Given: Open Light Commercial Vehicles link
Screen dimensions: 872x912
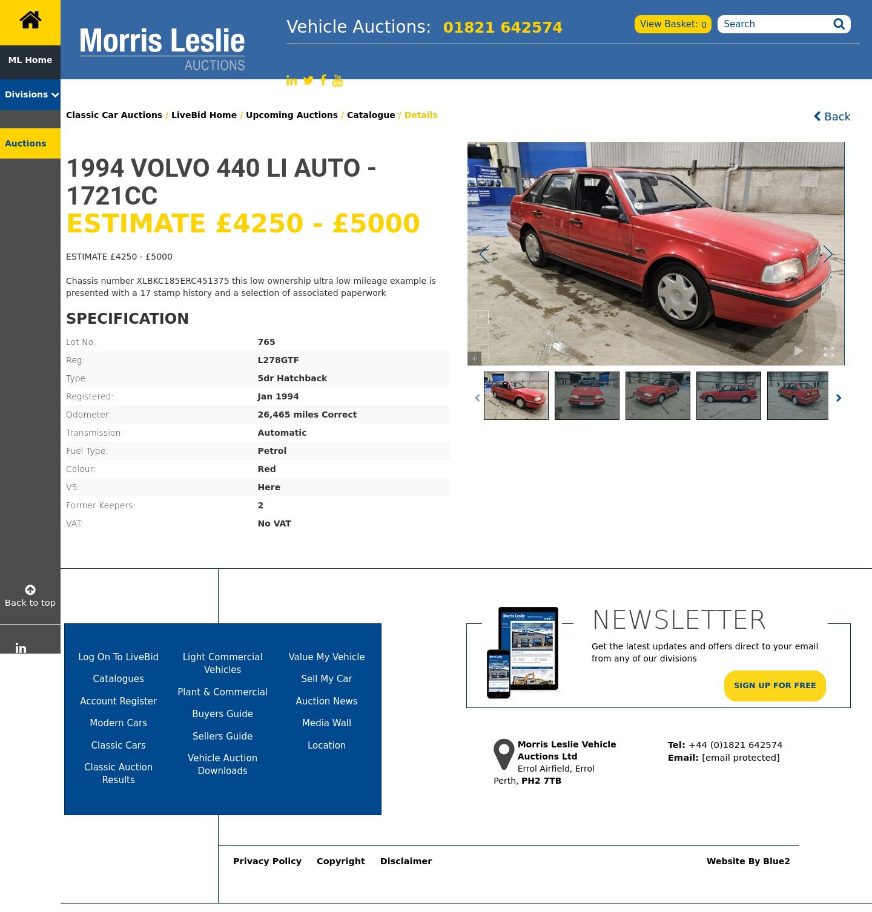Looking at the screenshot, I should point(222,663).
